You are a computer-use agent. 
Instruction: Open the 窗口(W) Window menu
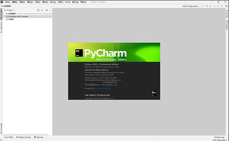75,2
